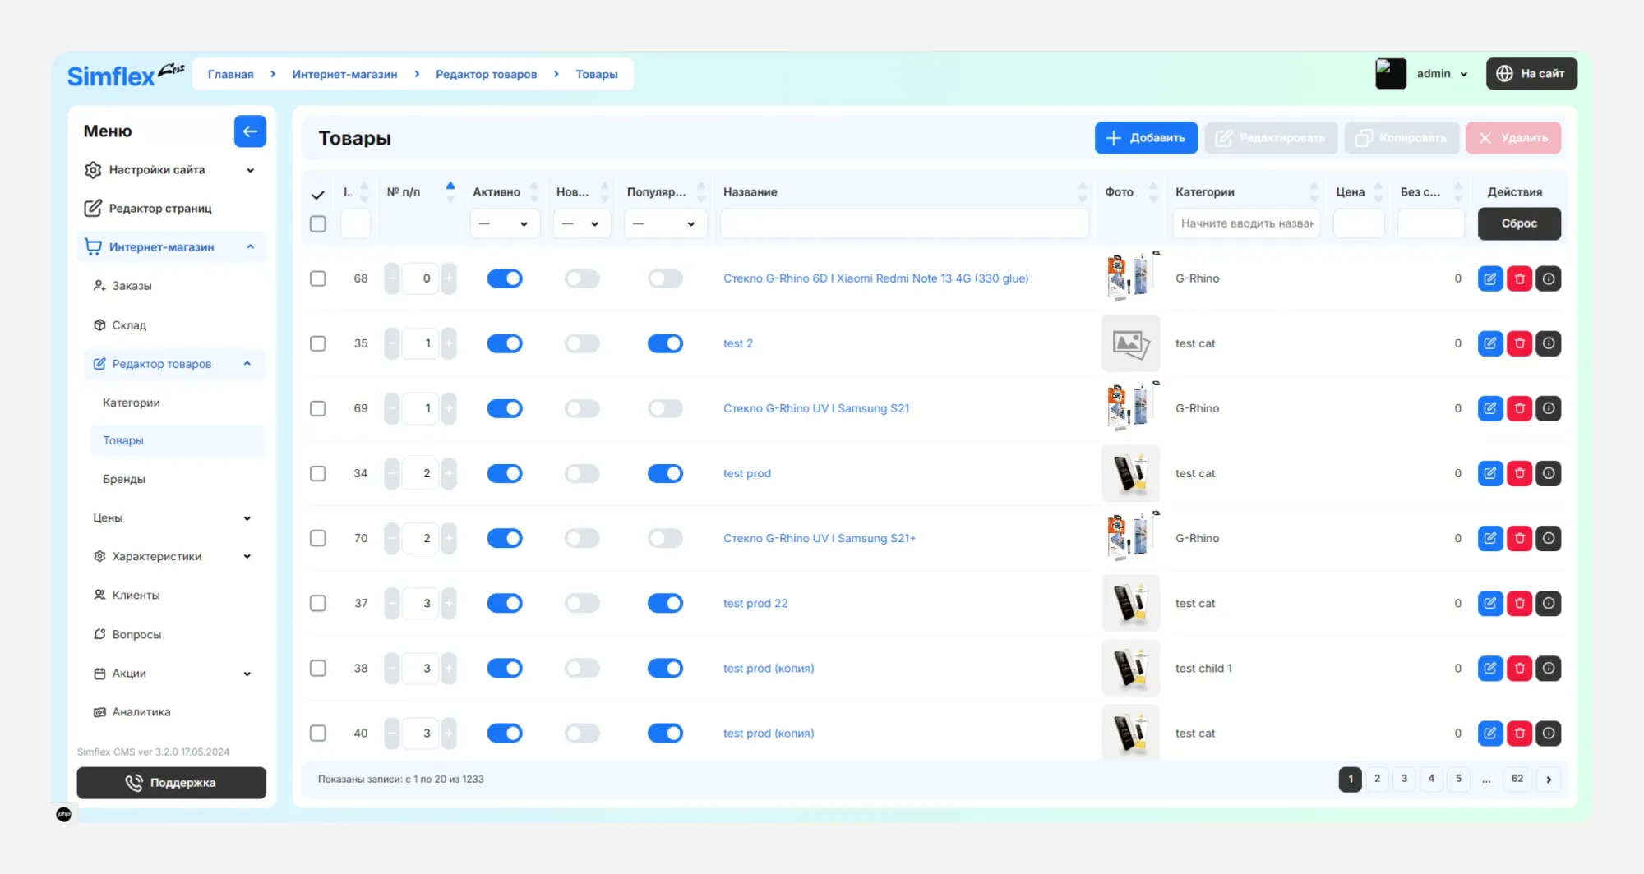Edit 'Стекло G-Rhino UV I Samsung S21' product
The width and height of the screenshot is (1644, 874).
1490,408
